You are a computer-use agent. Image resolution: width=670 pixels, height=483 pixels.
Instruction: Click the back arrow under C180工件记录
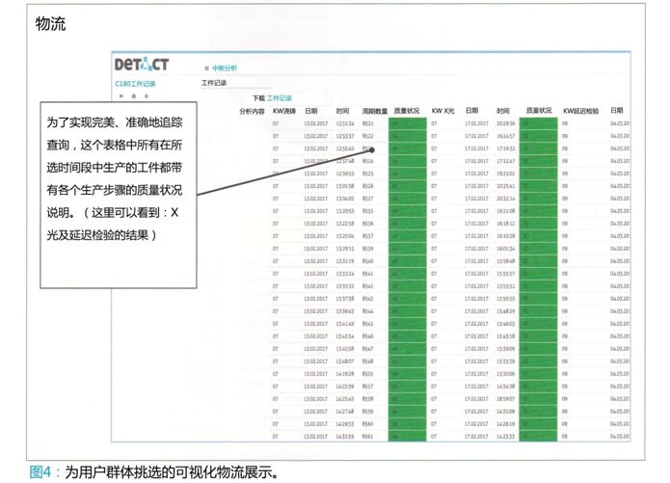[121, 95]
